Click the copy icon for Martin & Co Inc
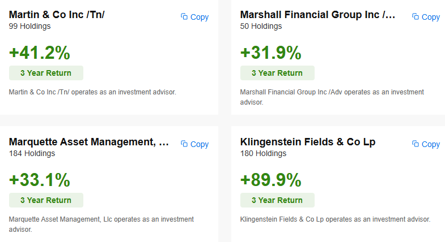 point(184,17)
